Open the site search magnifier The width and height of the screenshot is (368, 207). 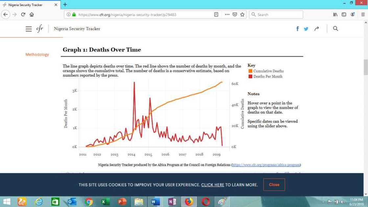tap(335, 29)
